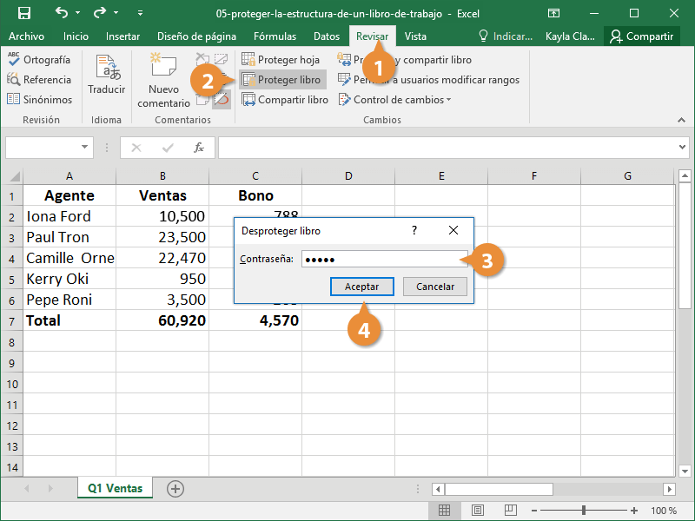Click Cancelar in the dialog
695x521 pixels.
point(434,287)
